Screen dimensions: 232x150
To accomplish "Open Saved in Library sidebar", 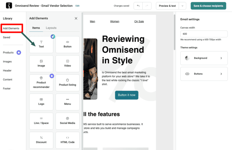I will (x=6, y=37).
